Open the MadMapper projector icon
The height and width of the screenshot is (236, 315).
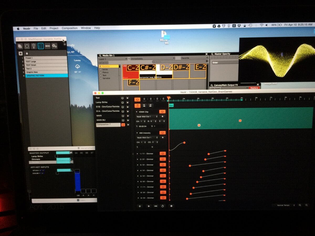pyautogui.click(x=48, y=46)
